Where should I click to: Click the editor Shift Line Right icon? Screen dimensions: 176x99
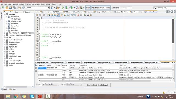pos(75,15)
